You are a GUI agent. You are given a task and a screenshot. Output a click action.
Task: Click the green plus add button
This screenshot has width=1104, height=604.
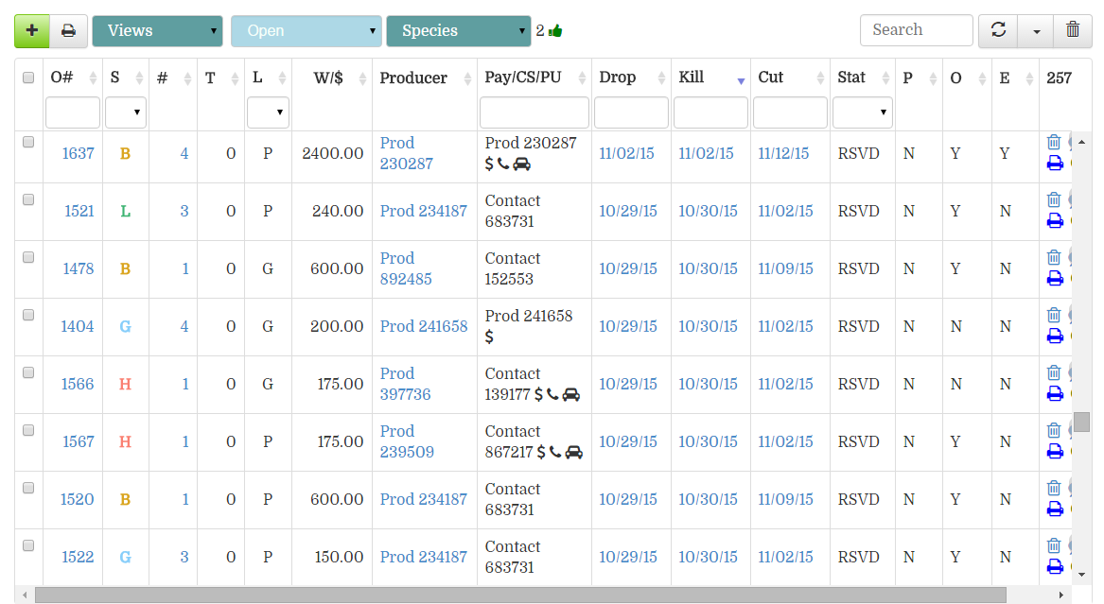(32, 30)
